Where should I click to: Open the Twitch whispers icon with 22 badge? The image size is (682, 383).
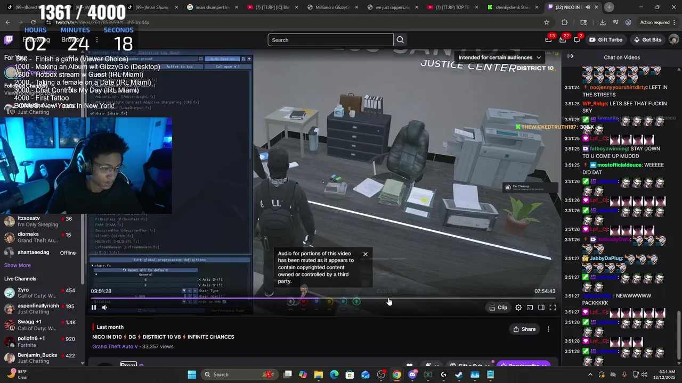tap(563, 39)
